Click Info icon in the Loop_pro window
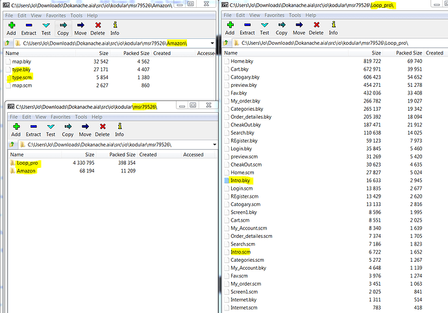Image resolution: width=448 pixels, height=313 pixels. [334, 24]
